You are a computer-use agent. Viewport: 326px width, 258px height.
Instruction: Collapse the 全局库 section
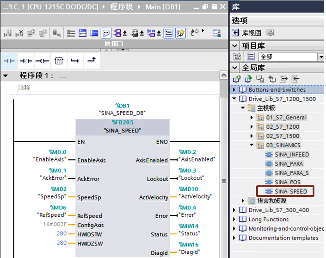point(235,68)
